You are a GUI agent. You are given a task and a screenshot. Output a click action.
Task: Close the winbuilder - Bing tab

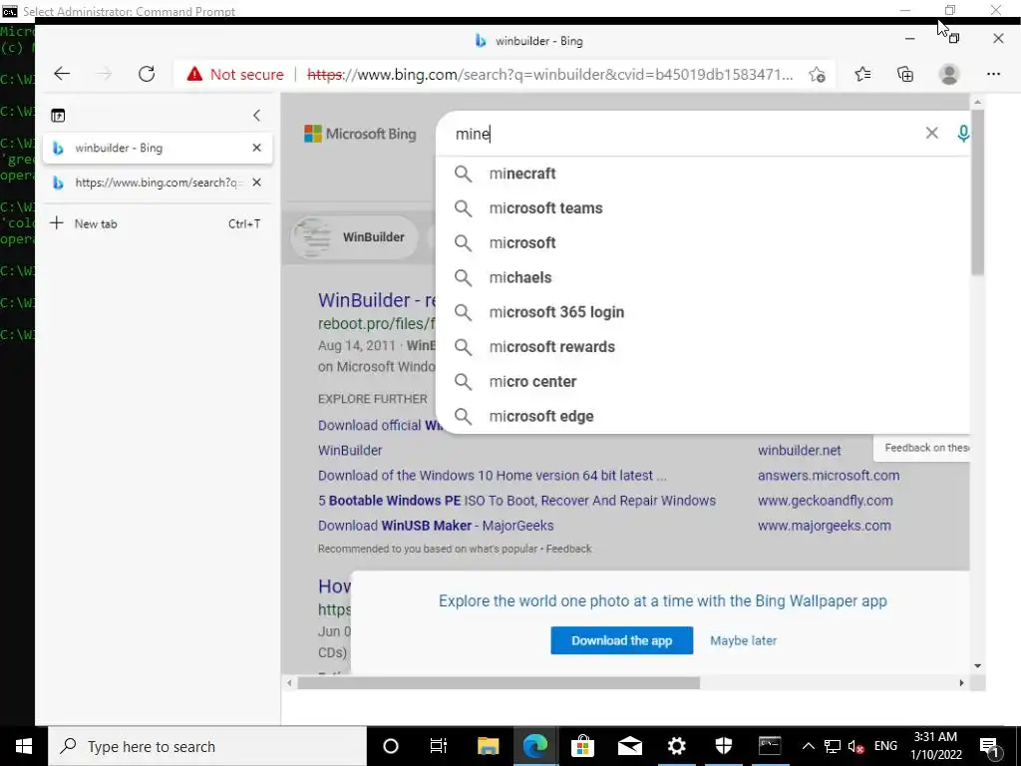point(256,148)
